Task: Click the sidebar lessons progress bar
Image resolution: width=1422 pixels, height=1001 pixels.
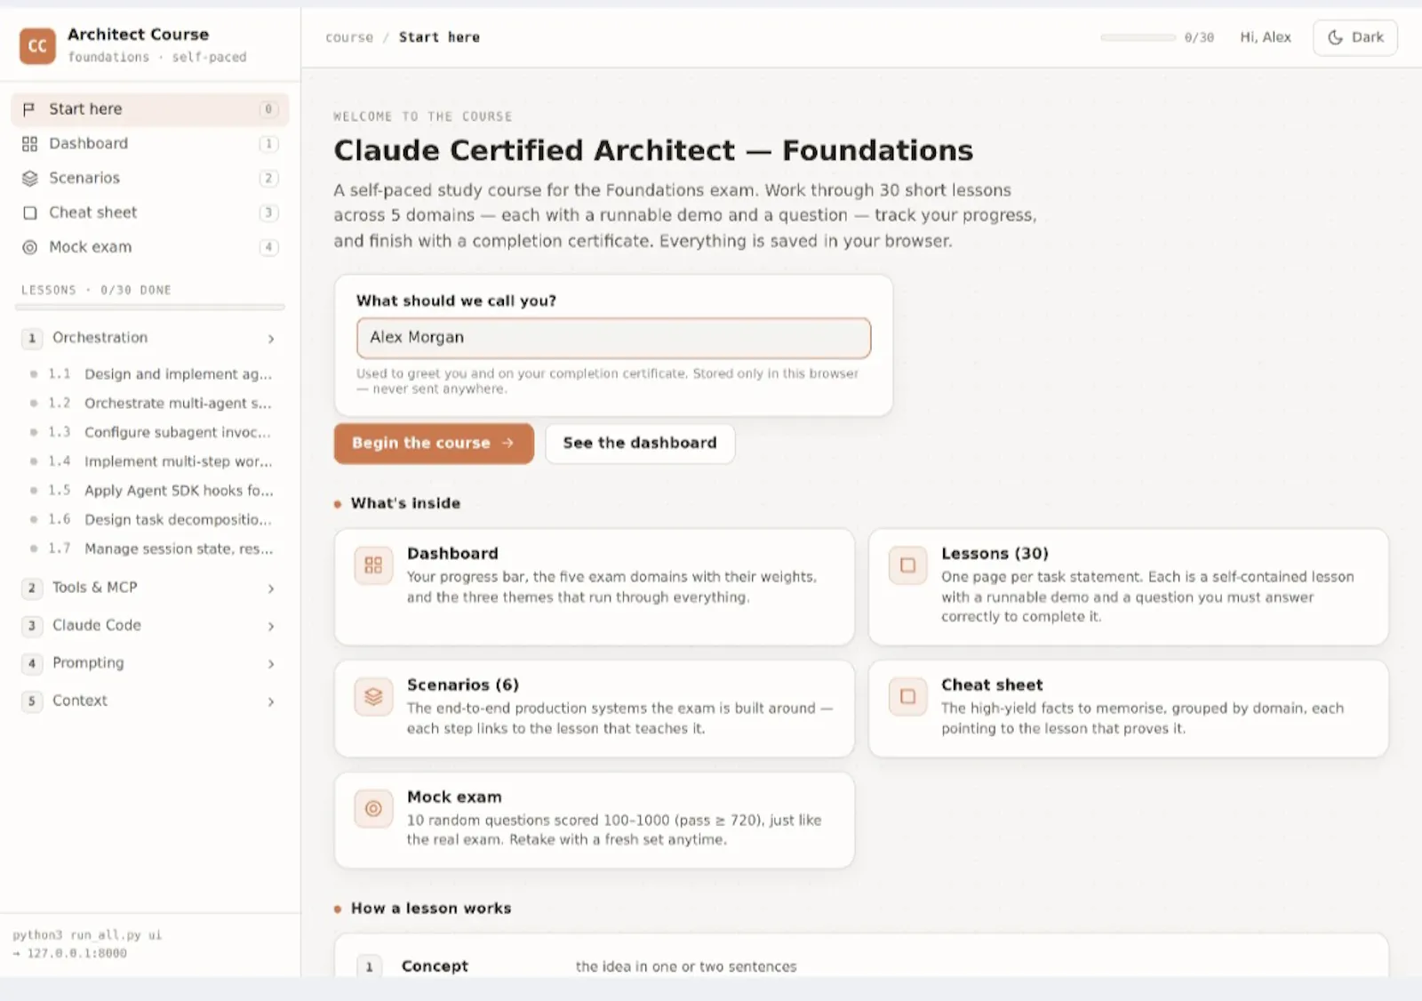Action: [x=149, y=308]
